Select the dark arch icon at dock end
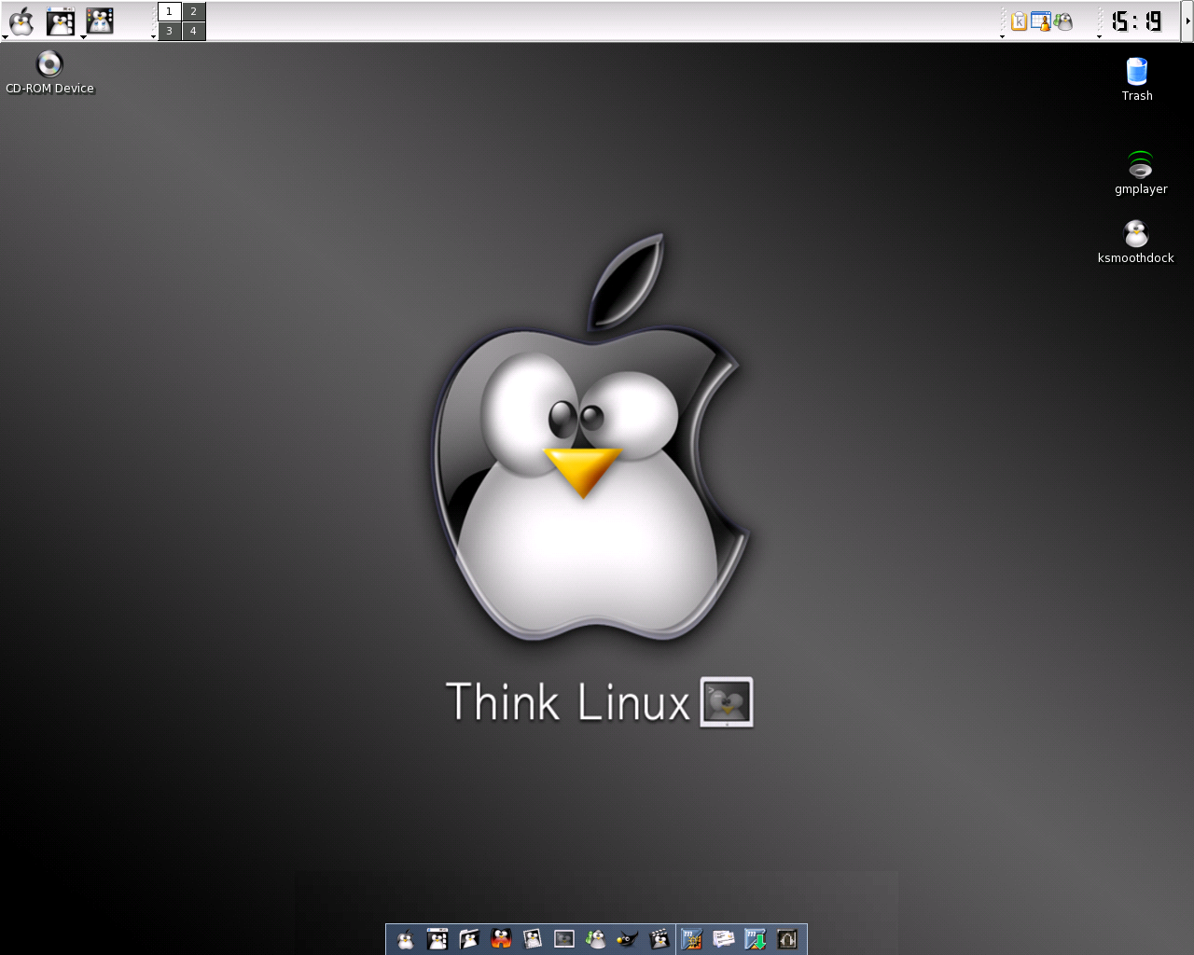This screenshot has width=1194, height=955. click(x=787, y=939)
